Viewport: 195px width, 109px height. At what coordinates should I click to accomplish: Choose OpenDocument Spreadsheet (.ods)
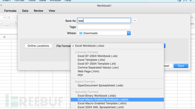pos(117,85)
